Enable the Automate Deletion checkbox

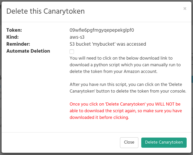click(x=72, y=52)
